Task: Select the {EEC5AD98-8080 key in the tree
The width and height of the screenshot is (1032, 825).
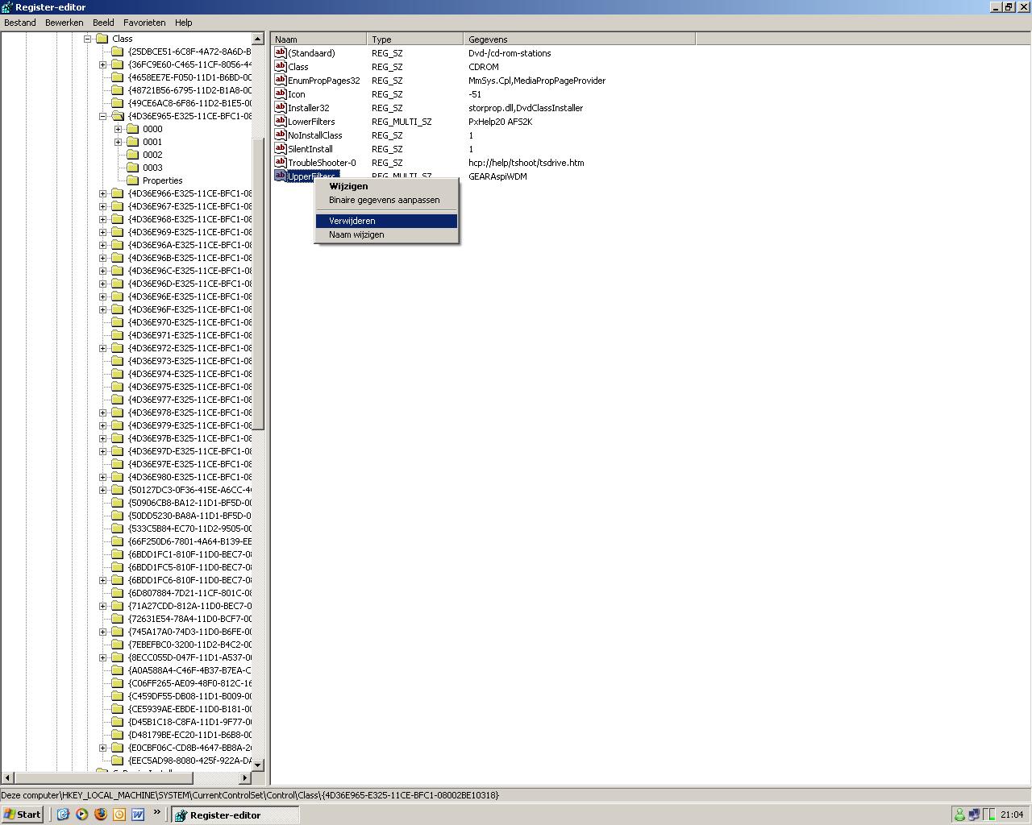Action: 189,761
